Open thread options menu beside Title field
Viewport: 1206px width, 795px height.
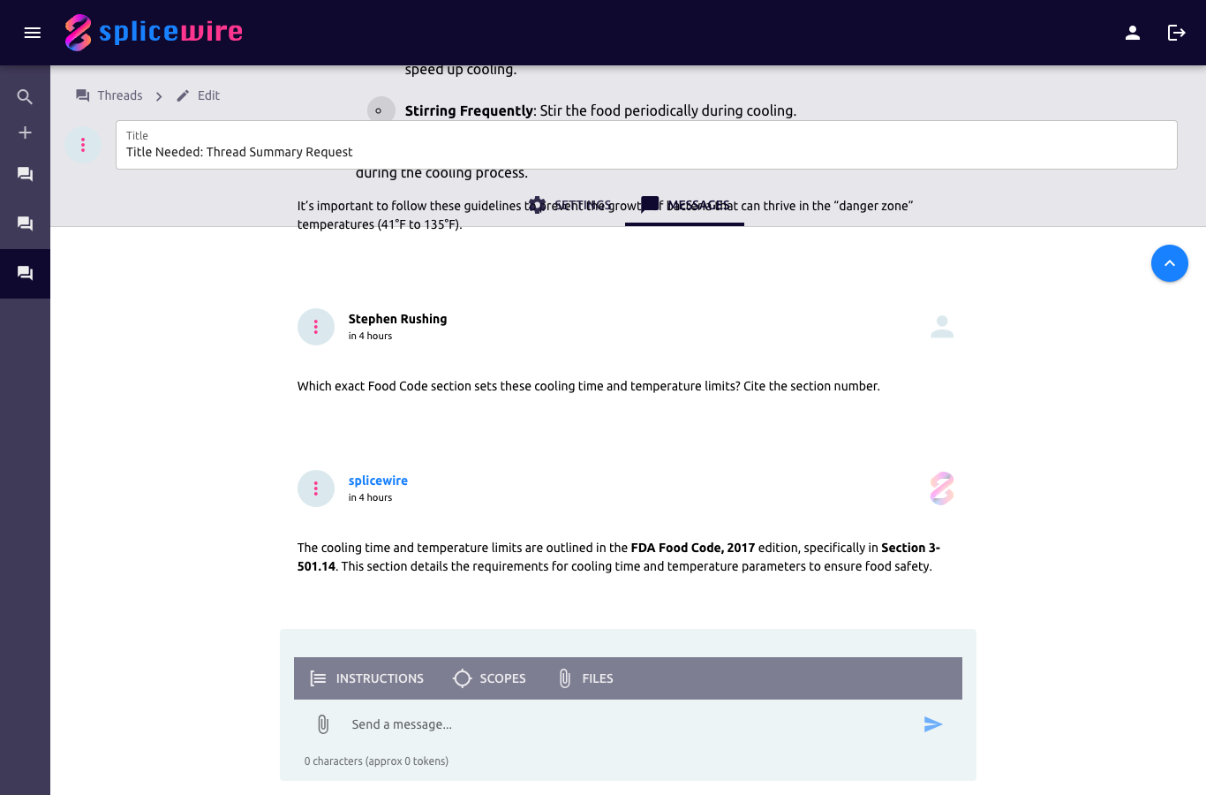[83, 145]
